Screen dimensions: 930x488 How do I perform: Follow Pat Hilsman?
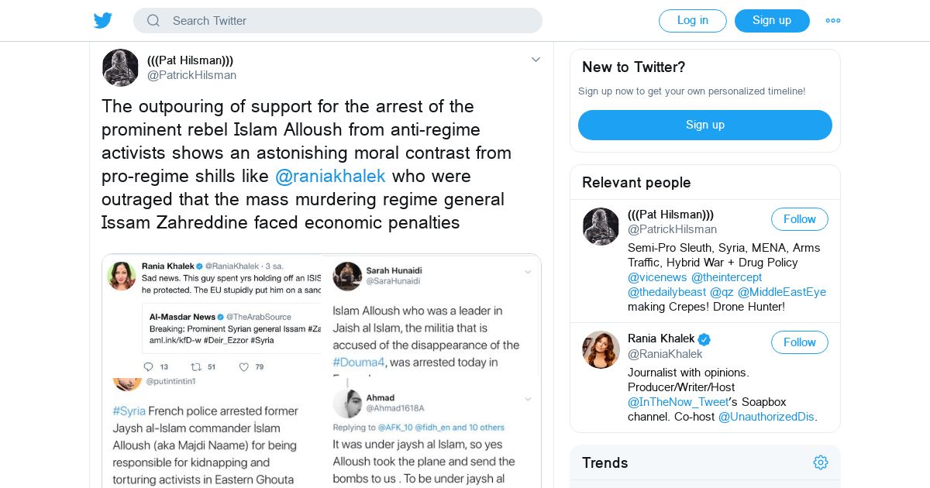tap(799, 219)
